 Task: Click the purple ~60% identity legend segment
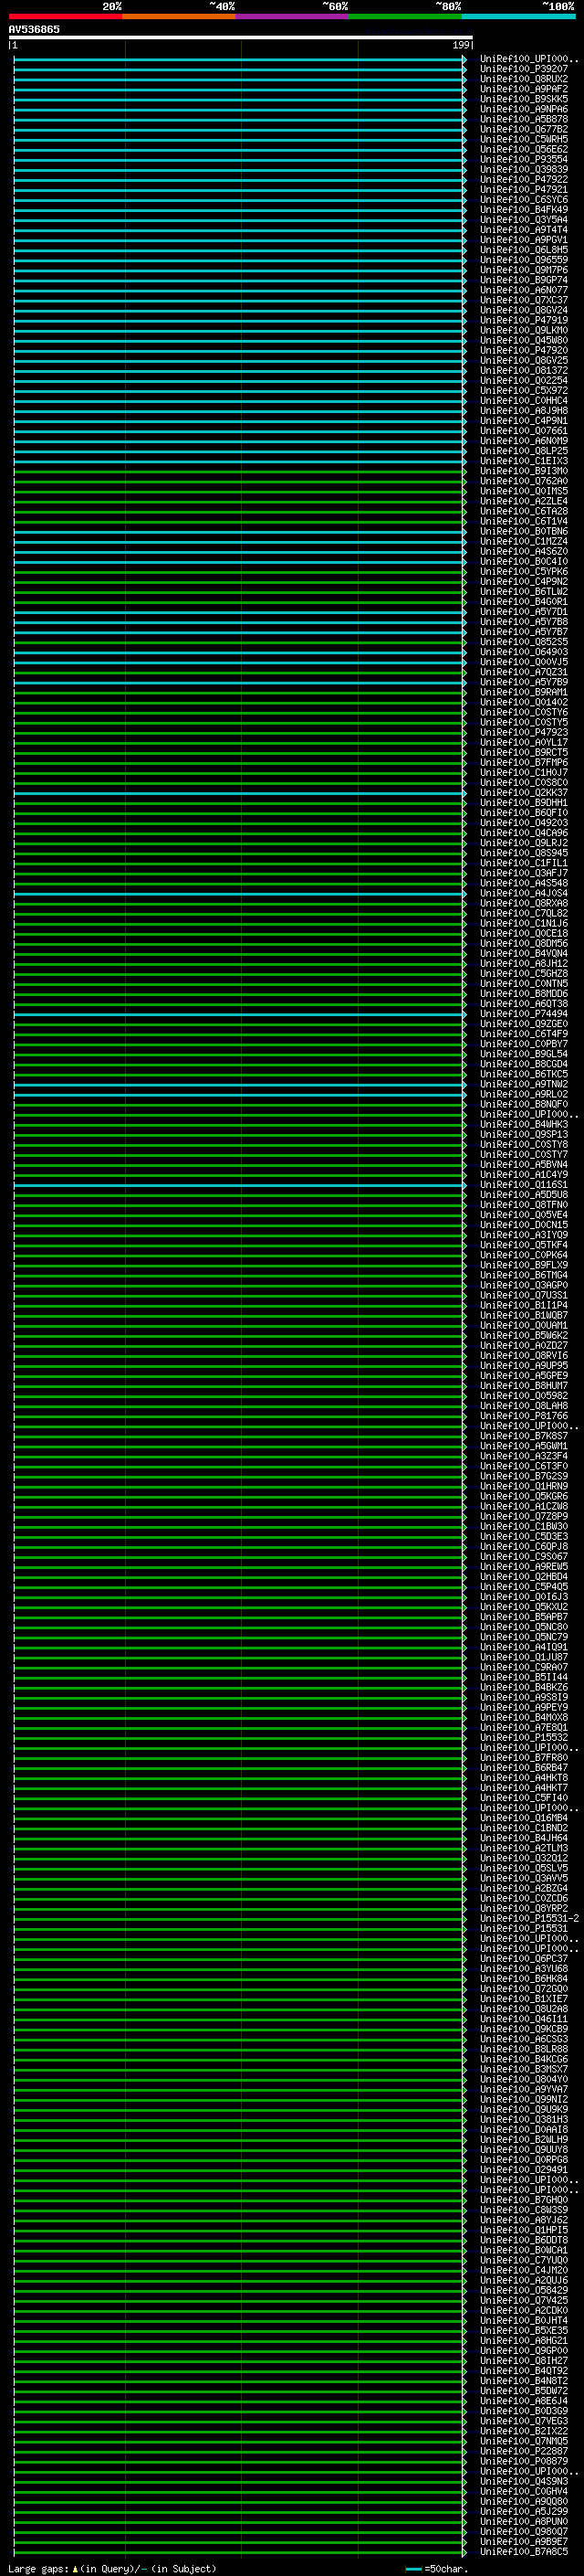tap(293, 16)
